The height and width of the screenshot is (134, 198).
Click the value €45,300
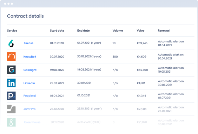142,70
